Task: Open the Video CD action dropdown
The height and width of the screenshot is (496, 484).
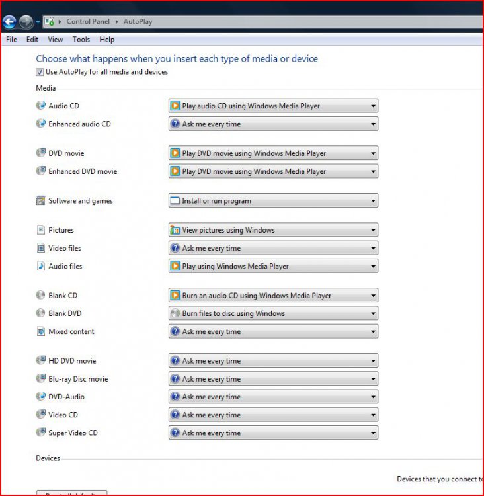Action: tap(273, 415)
